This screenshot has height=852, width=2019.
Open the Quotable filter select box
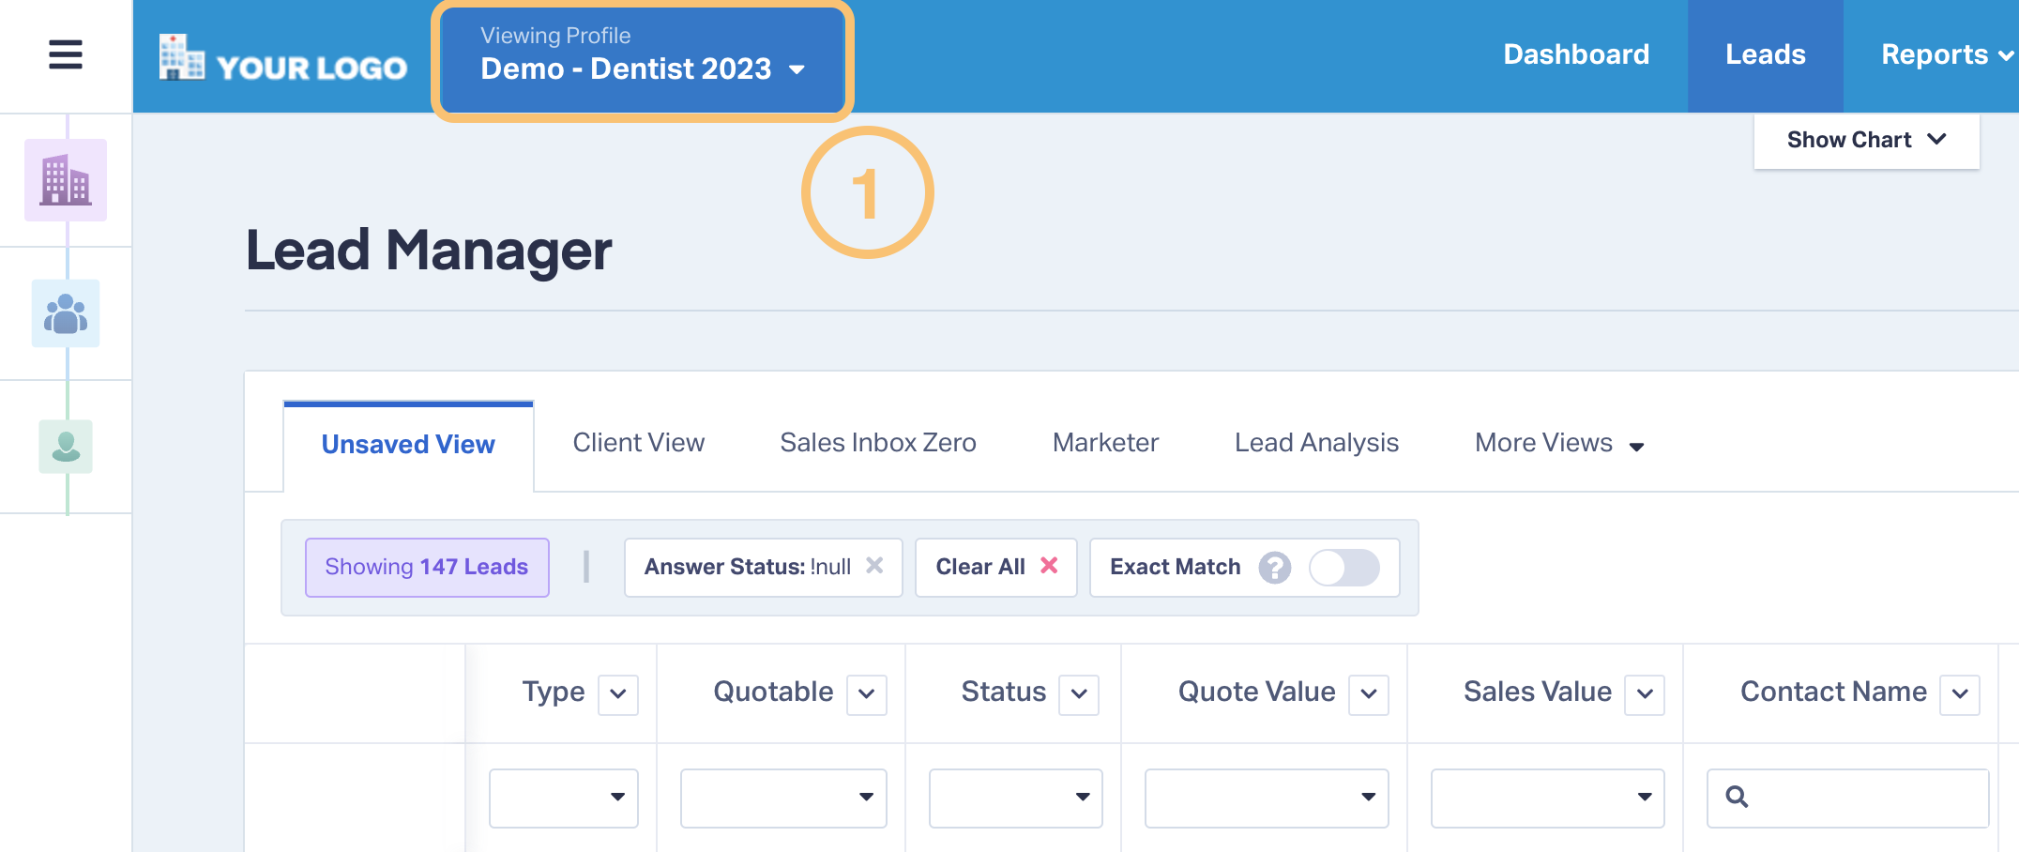click(784, 798)
